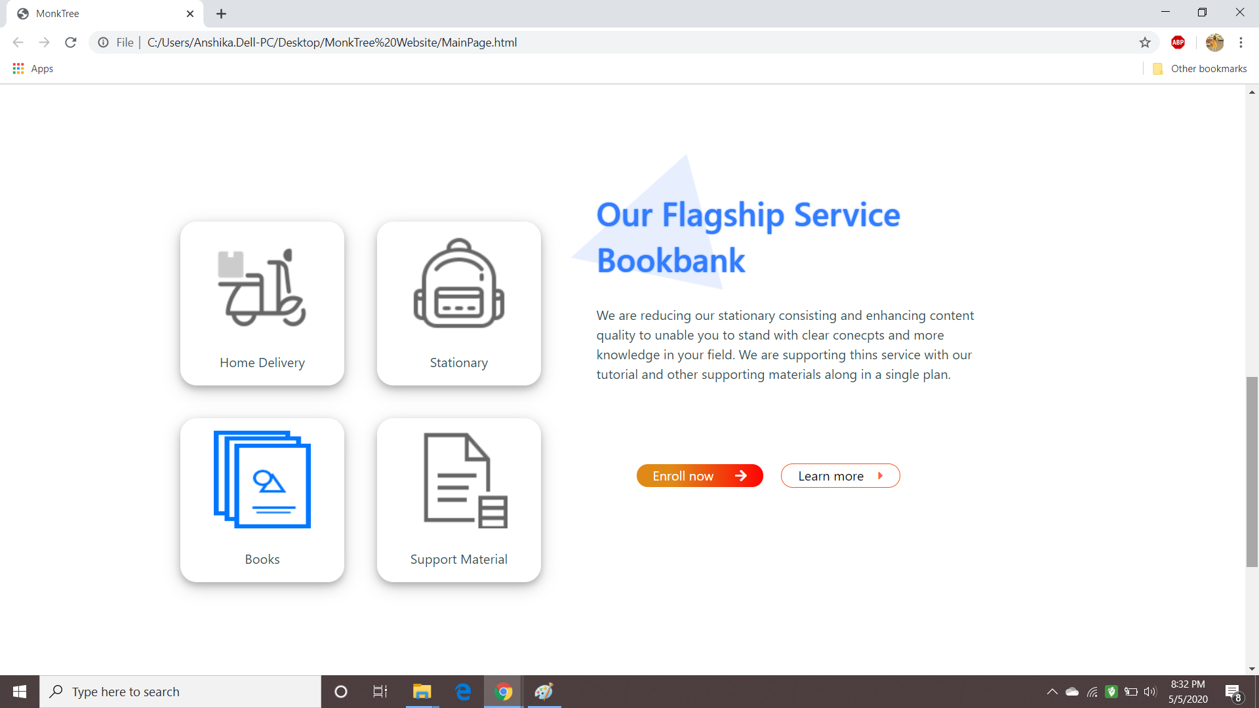Image resolution: width=1259 pixels, height=708 pixels.
Task: Launch Microsoft Edge from the taskbar
Action: (x=463, y=692)
